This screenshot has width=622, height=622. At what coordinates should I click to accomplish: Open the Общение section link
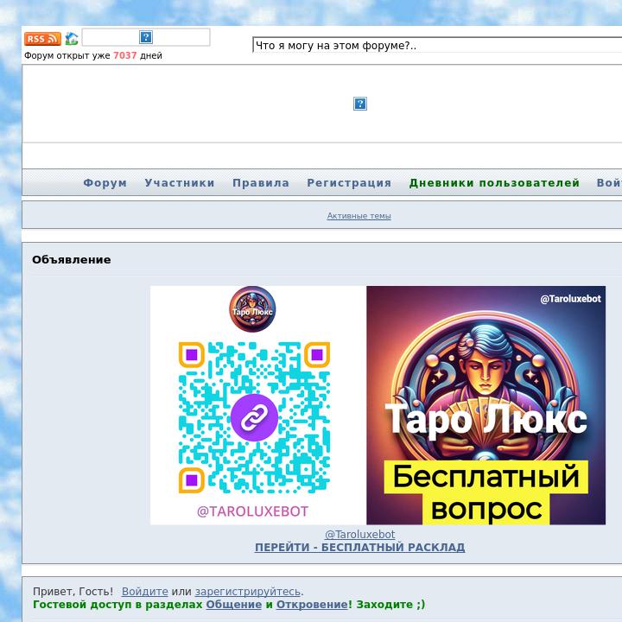pos(233,605)
